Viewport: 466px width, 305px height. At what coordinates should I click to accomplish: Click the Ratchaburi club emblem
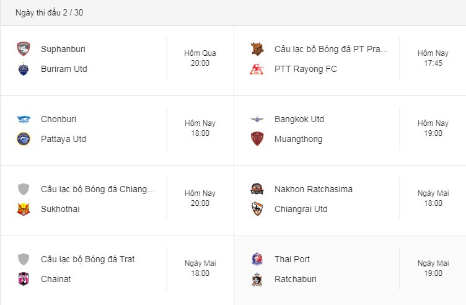tap(257, 279)
